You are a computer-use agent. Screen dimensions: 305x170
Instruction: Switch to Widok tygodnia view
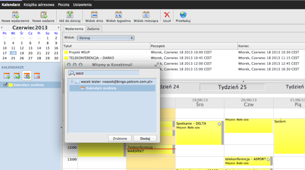tap(118, 15)
